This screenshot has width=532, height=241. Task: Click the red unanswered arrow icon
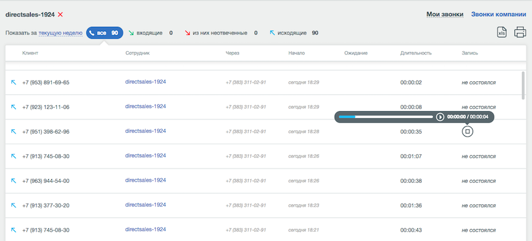[187, 33]
